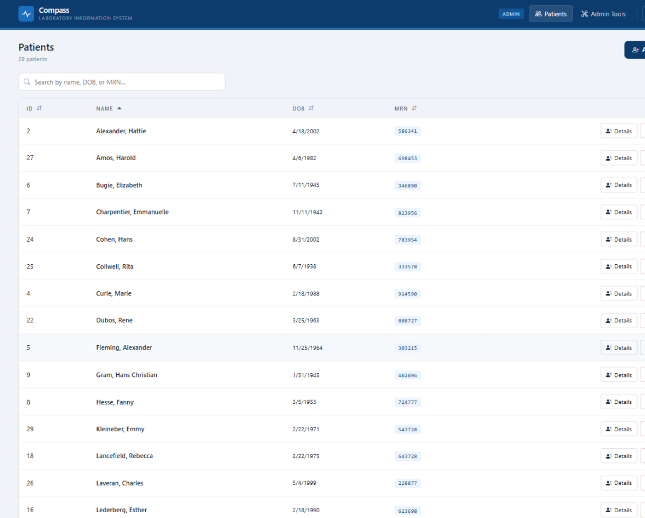
Task: Click MRN badge 333578
Action: click(408, 266)
